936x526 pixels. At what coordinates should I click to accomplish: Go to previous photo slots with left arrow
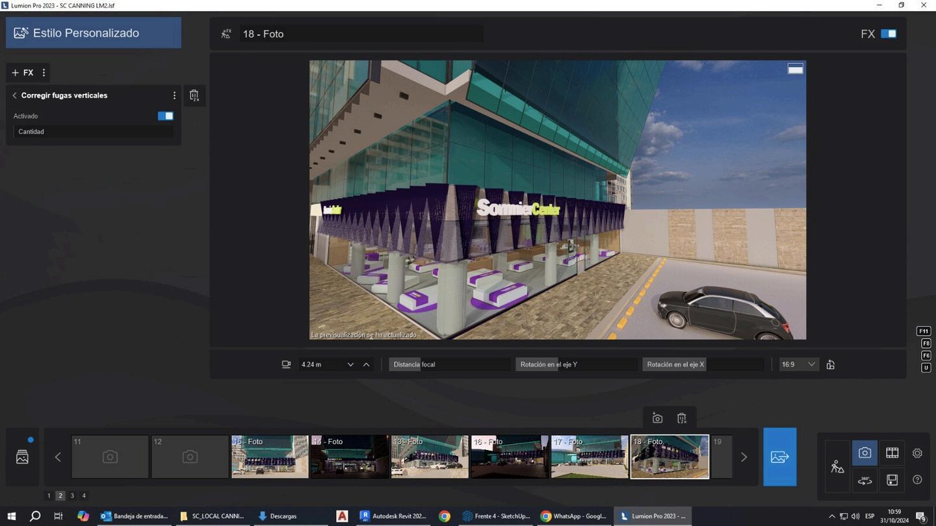(x=58, y=457)
